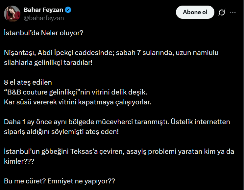
Task: Click the line "silahlarla gelinlikçi taradılar!"
Action: [x=48, y=63]
